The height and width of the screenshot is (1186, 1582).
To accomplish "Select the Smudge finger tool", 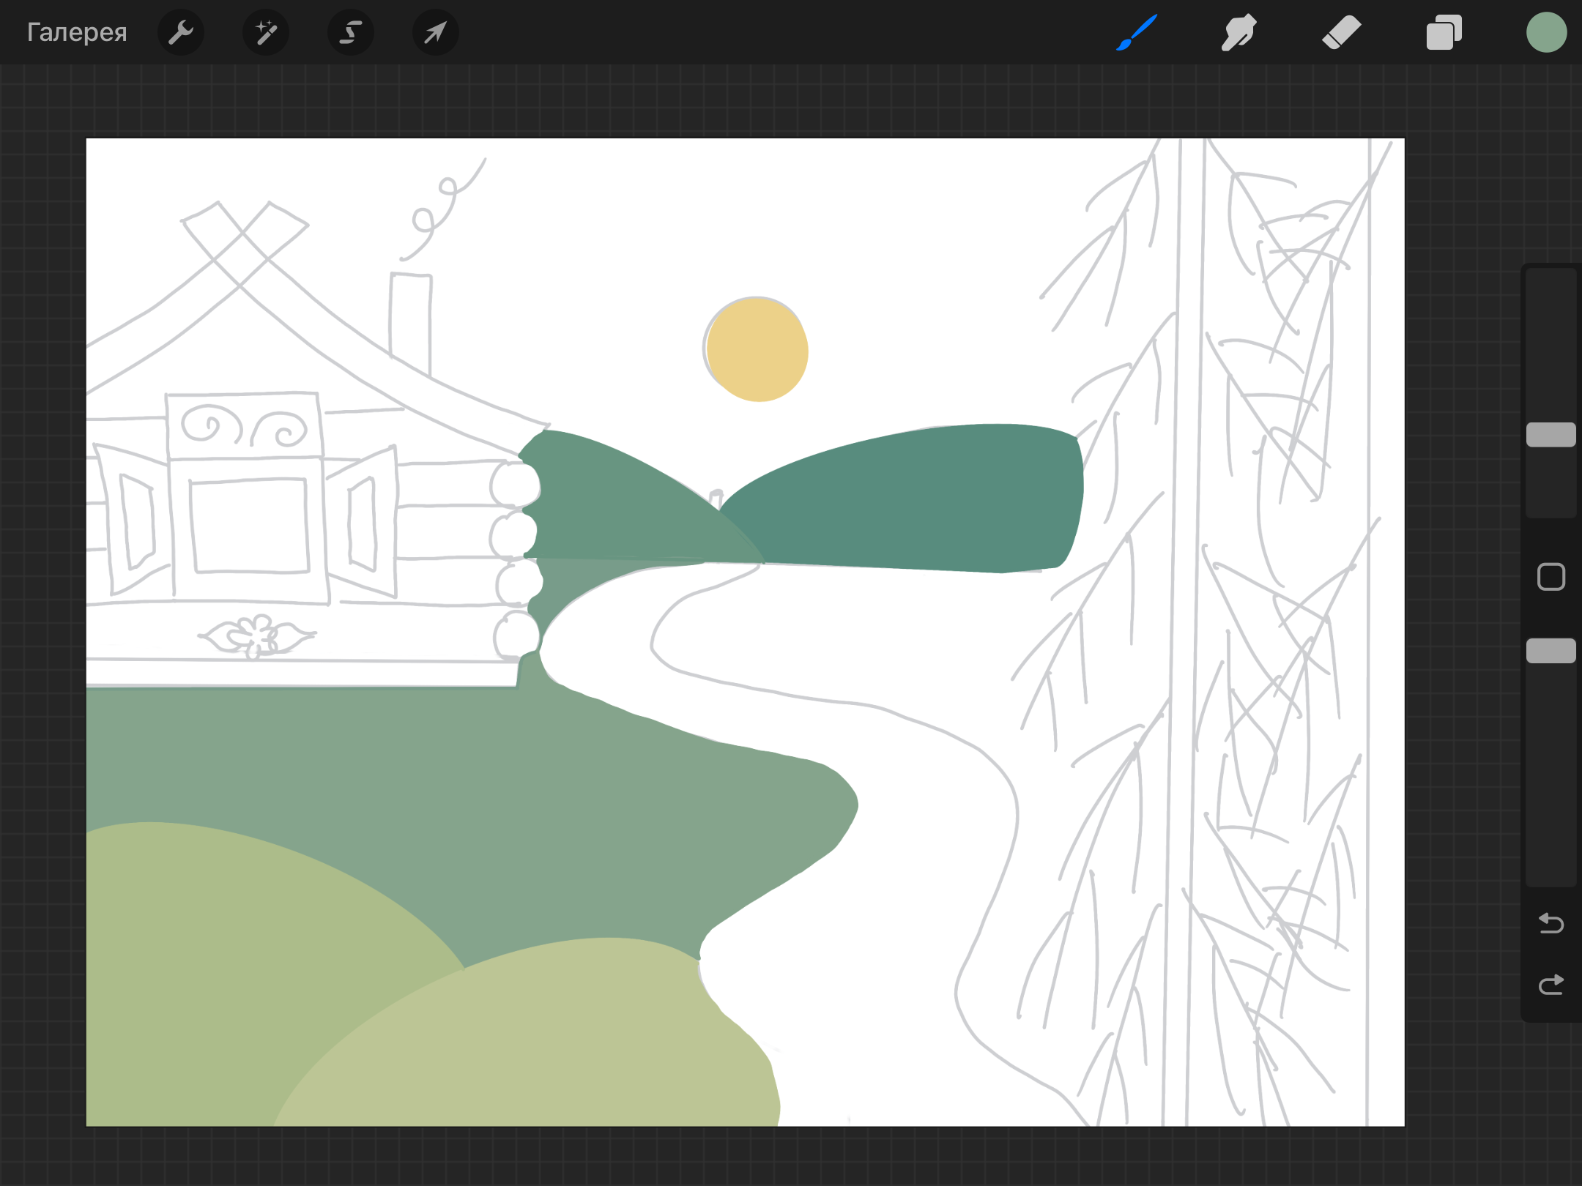I will pyautogui.click(x=1239, y=32).
